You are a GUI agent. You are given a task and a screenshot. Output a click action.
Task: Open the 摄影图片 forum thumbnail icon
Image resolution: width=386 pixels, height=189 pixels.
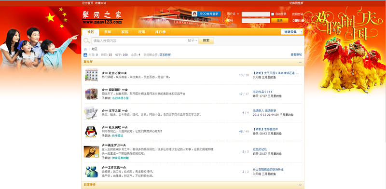pyautogui.click(x=91, y=94)
